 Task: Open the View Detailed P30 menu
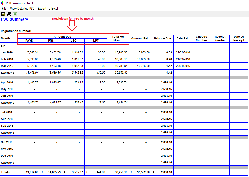(22, 9)
